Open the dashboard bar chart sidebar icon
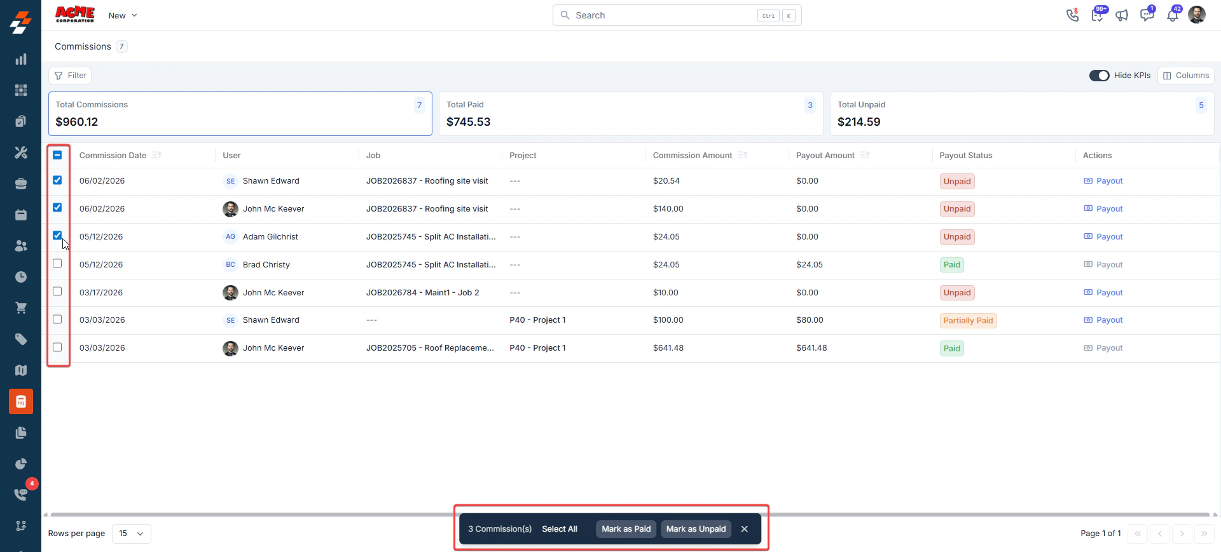Screen dimensions: 1221x552 click(21, 59)
